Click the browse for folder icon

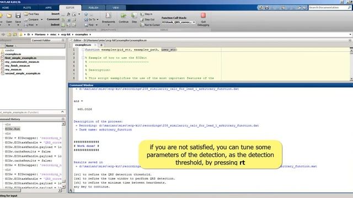click(15, 34)
